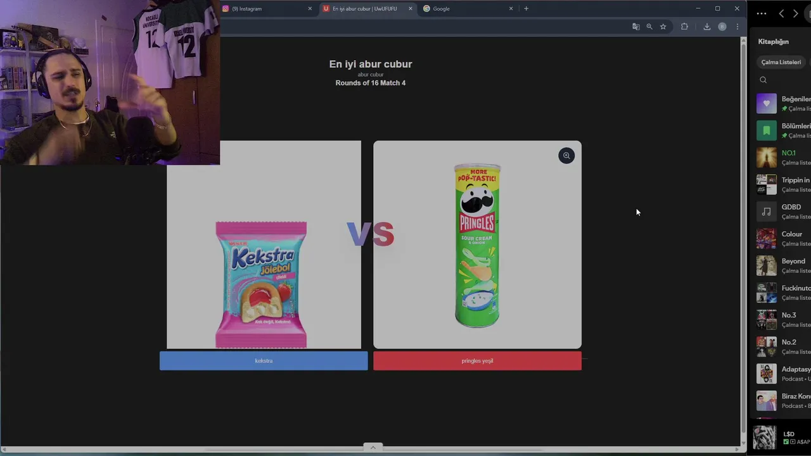Screen dimensions: 811x456
Task: Minimize the browser window
Action: click(x=698, y=9)
